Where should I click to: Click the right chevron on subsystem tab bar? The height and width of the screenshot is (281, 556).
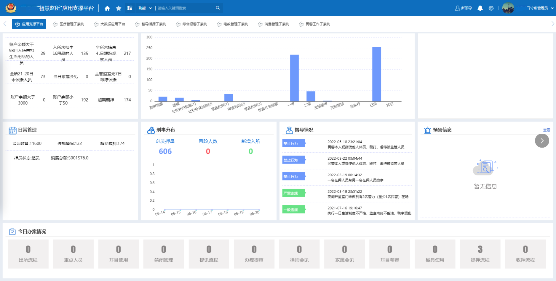552,24
